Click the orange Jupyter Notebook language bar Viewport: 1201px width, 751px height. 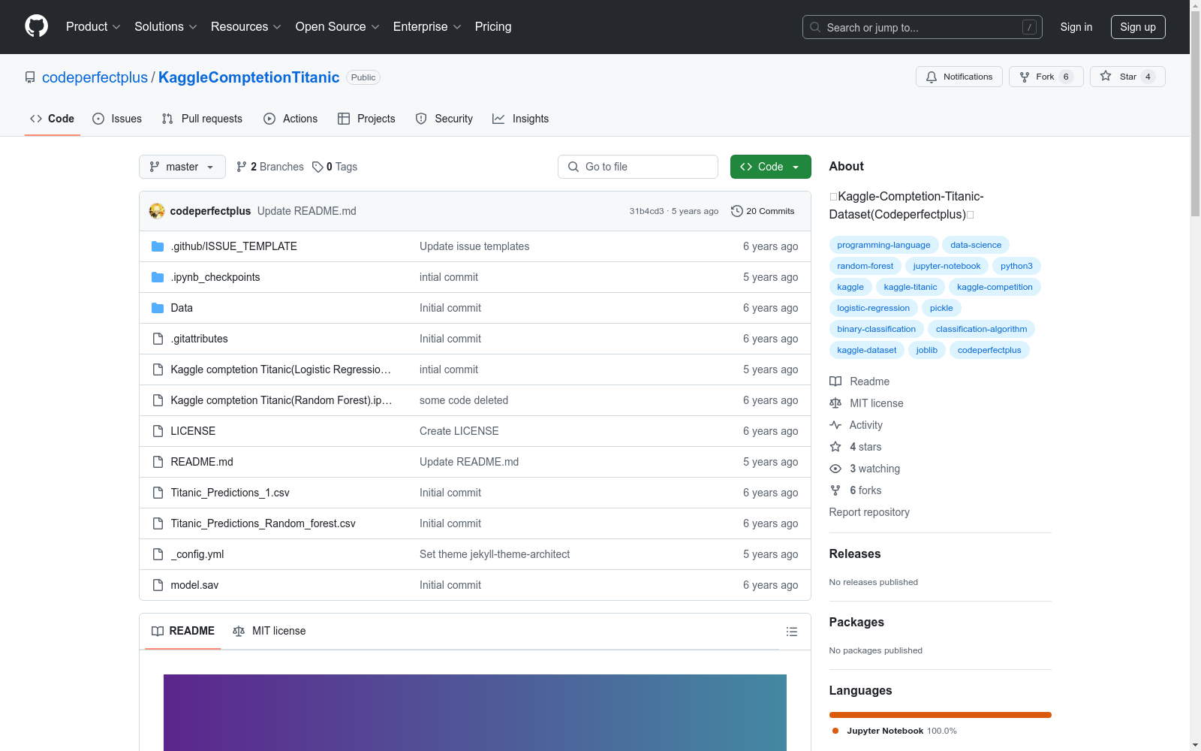coord(941,715)
